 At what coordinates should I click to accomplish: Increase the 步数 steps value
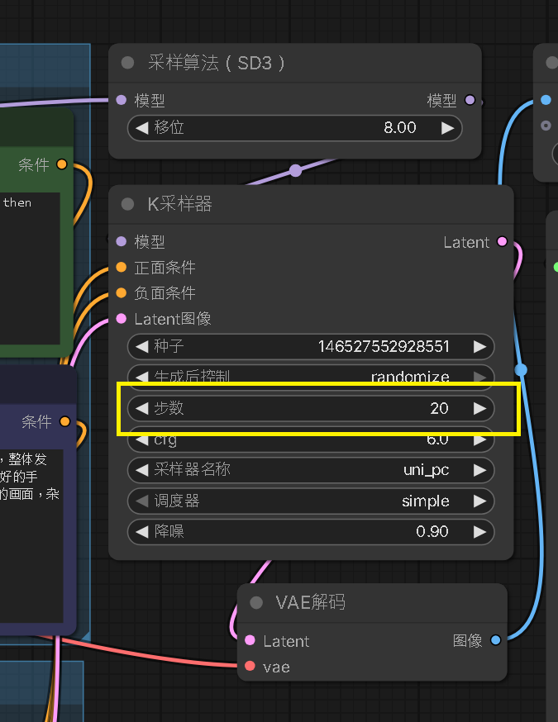479,408
